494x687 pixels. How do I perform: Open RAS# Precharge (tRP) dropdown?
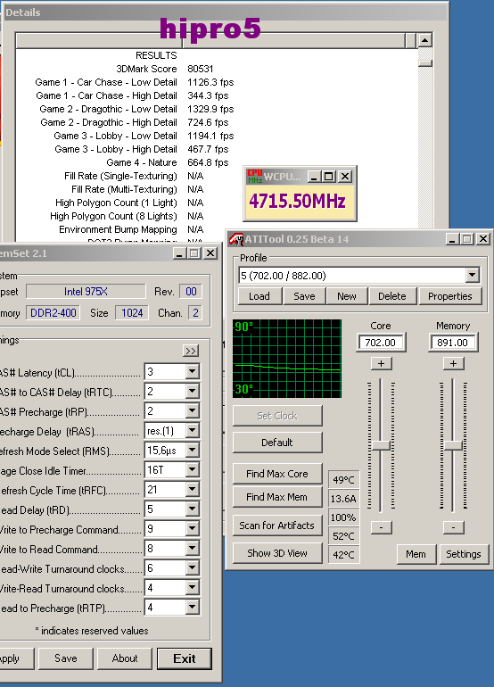[x=192, y=411]
